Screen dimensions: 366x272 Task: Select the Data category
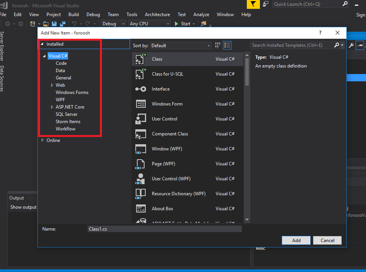60,71
